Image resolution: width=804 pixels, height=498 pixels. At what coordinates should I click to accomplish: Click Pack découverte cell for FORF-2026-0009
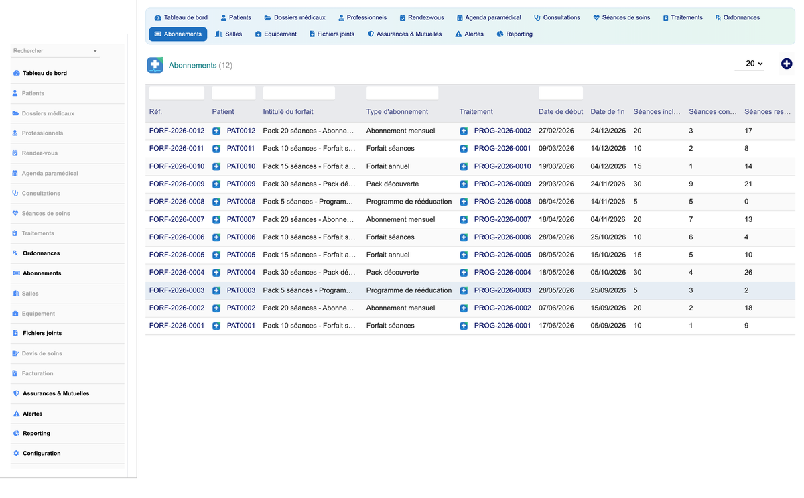(393, 184)
